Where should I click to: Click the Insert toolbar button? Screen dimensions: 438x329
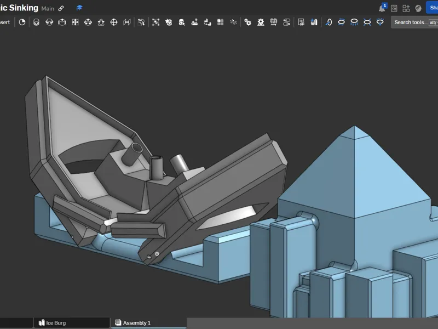pyautogui.click(x=5, y=22)
